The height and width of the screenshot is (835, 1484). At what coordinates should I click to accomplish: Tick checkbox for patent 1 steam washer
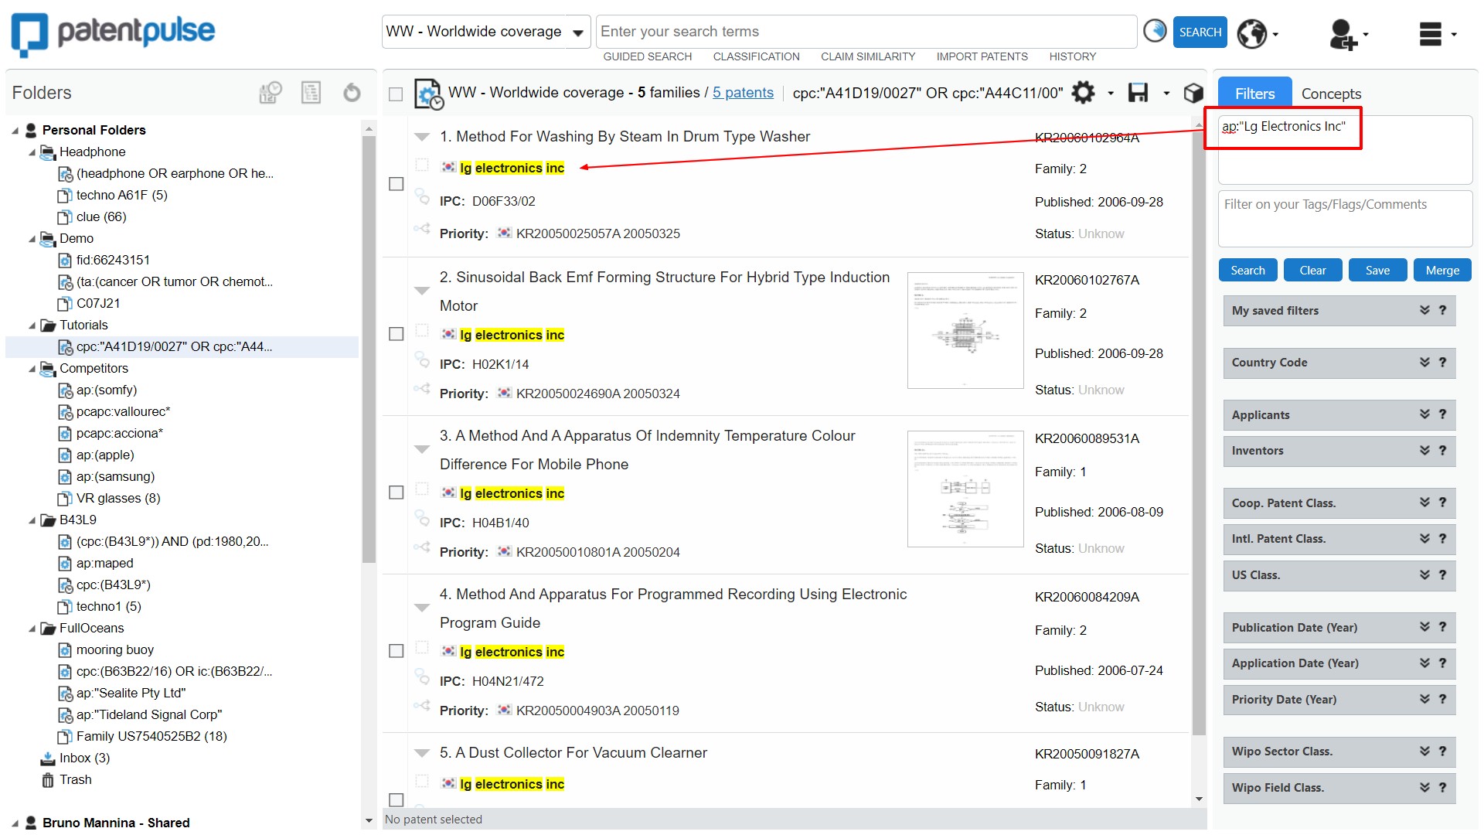tap(397, 184)
